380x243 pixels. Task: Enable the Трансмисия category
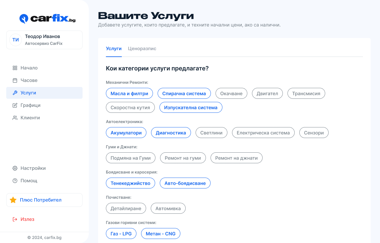(x=306, y=93)
